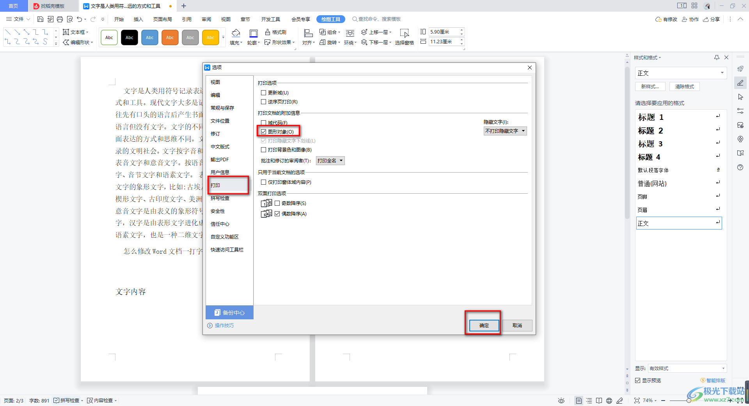Screen dimensions: 749x406
Task: Click the eye protection mode icon in status bar
Action: coord(561,401)
